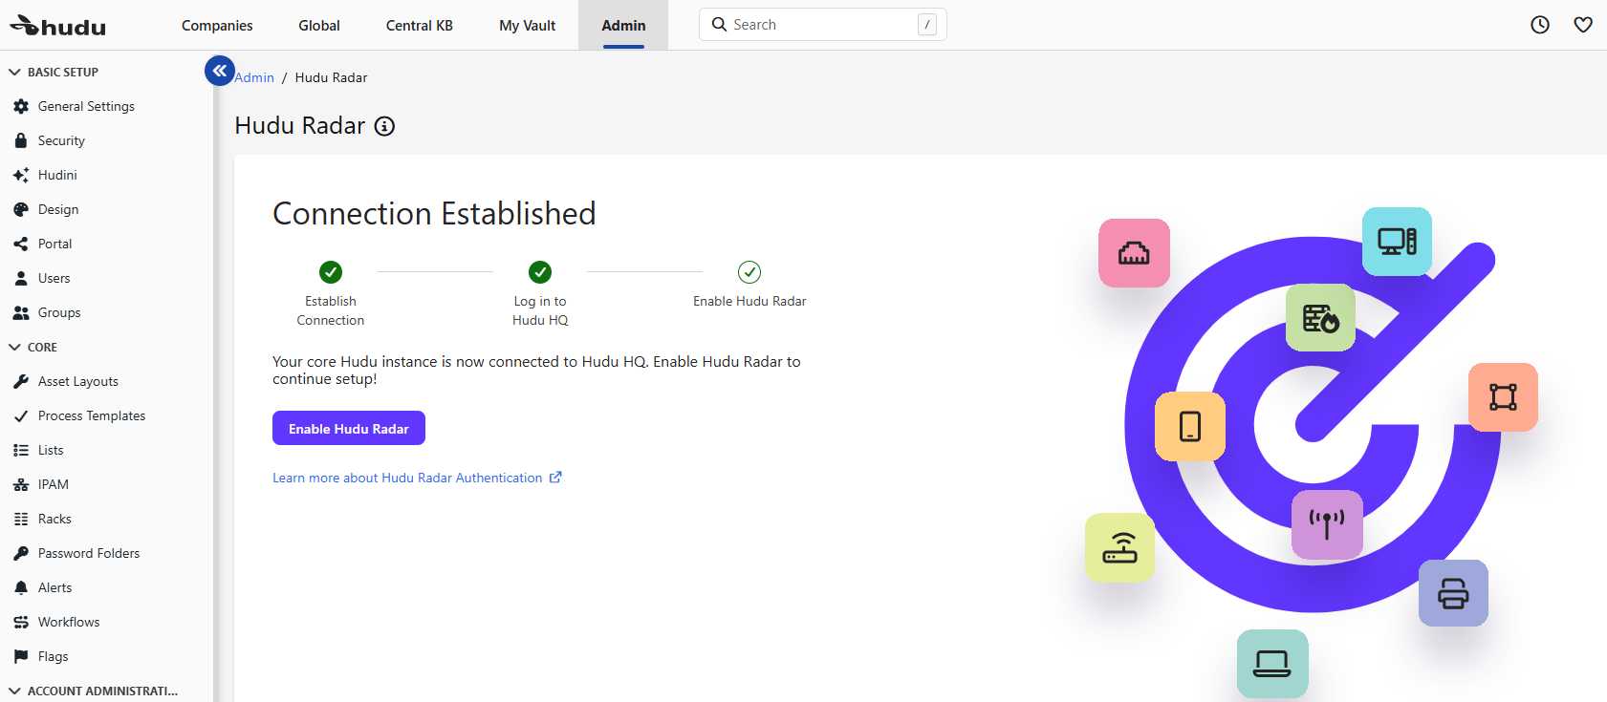Click the blue printer tile

pyautogui.click(x=1453, y=593)
